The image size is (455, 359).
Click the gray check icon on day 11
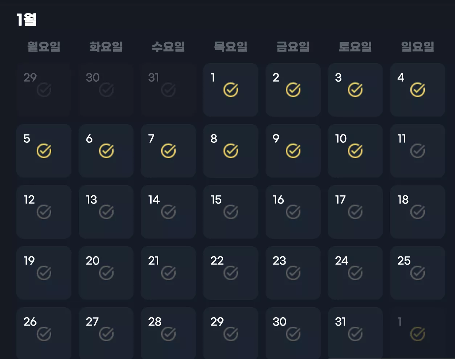[418, 151]
